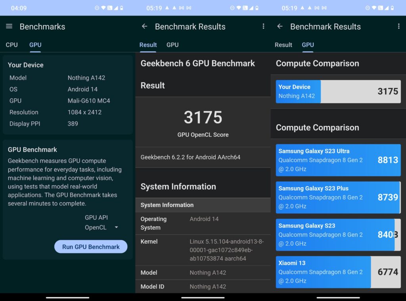The height and width of the screenshot is (301, 406).
Task: Tap the Samsung Galaxy S23 Plus entry
Action: pyautogui.click(x=338, y=197)
